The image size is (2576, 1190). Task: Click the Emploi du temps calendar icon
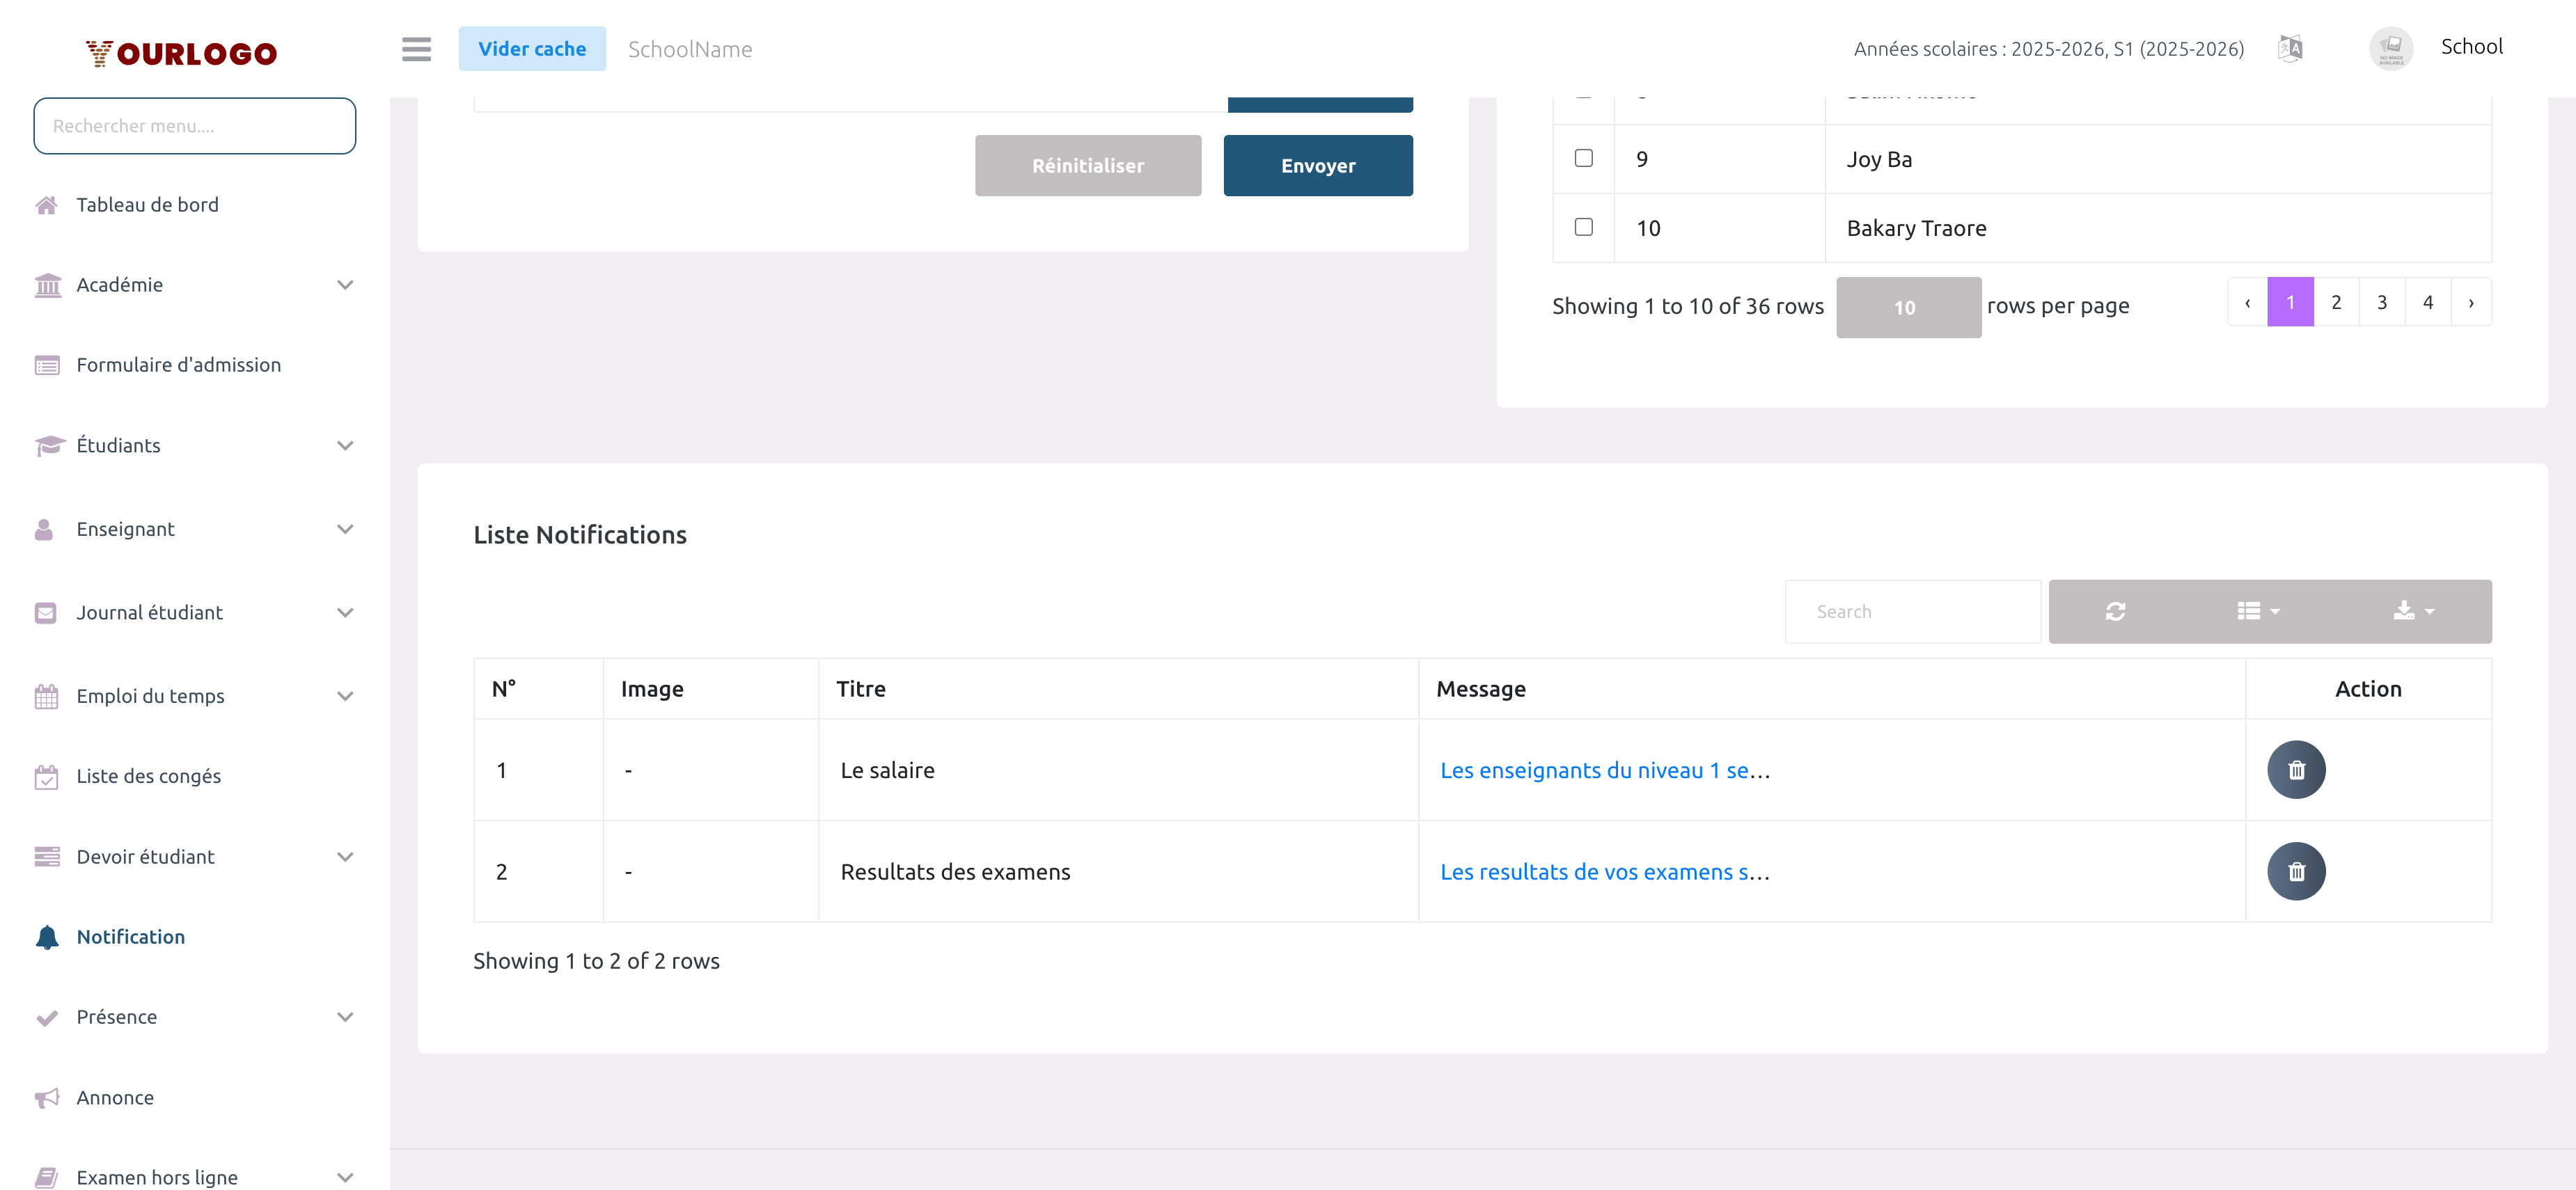pos(46,695)
